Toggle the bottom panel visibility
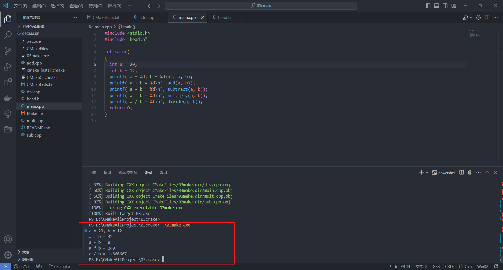This screenshot has width=503, height=270. 436,6
